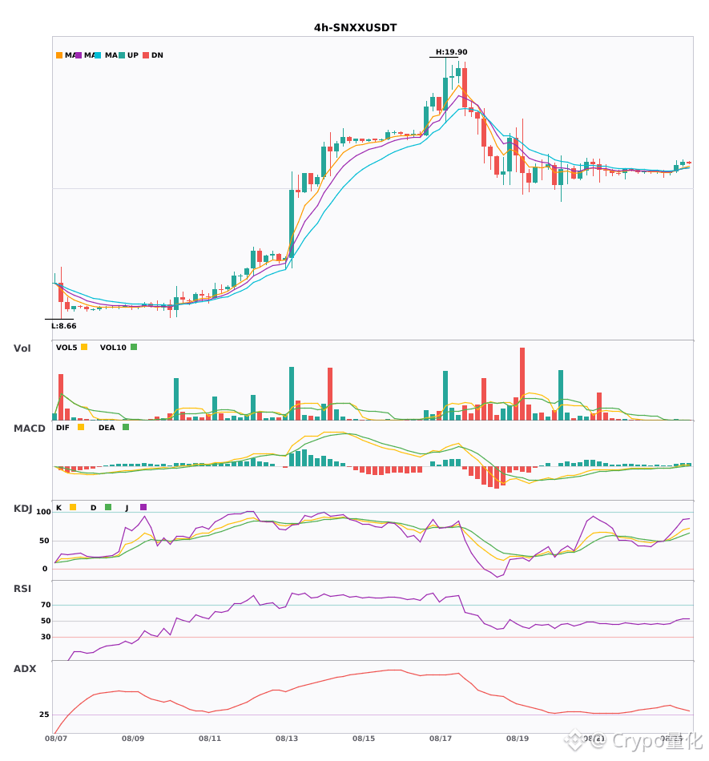Click the 08/11 date label
This screenshot has height=761, width=709.
(x=210, y=739)
